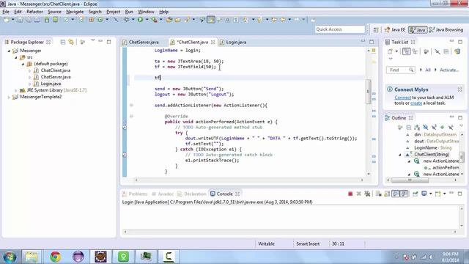Click the New file wizard icon

click(6, 20)
